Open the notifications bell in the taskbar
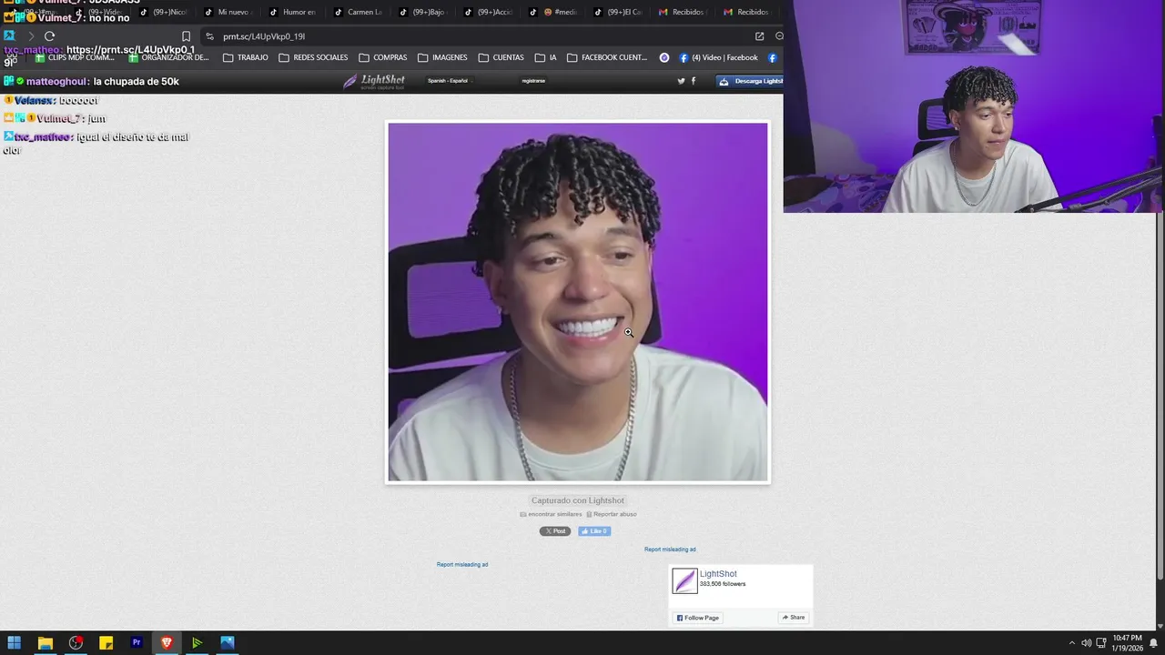1165x655 pixels. pos(1153,643)
